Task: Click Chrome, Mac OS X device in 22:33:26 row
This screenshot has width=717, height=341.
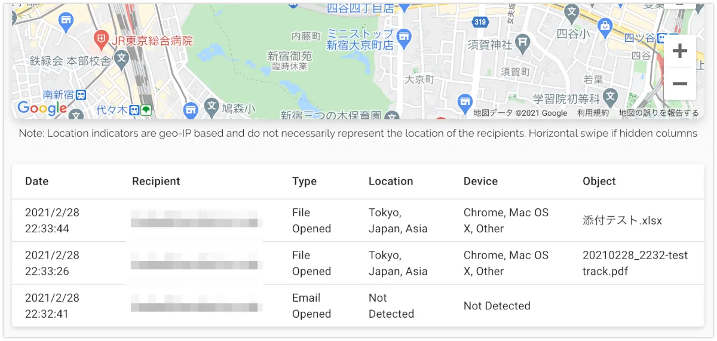Action: tap(506, 263)
